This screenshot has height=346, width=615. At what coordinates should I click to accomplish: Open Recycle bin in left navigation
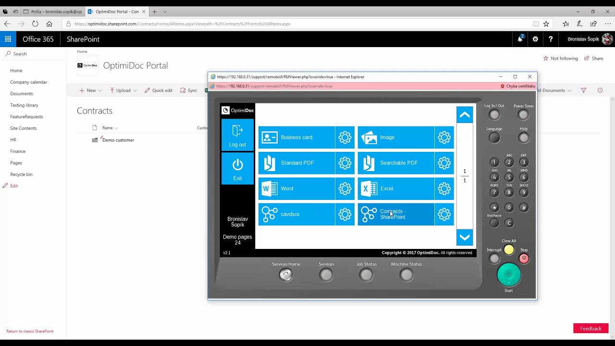click(21, 174)
